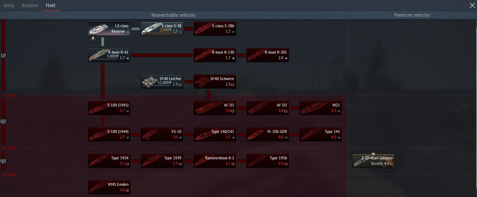Click the Type 1936 destroyer card

point(268,161)
